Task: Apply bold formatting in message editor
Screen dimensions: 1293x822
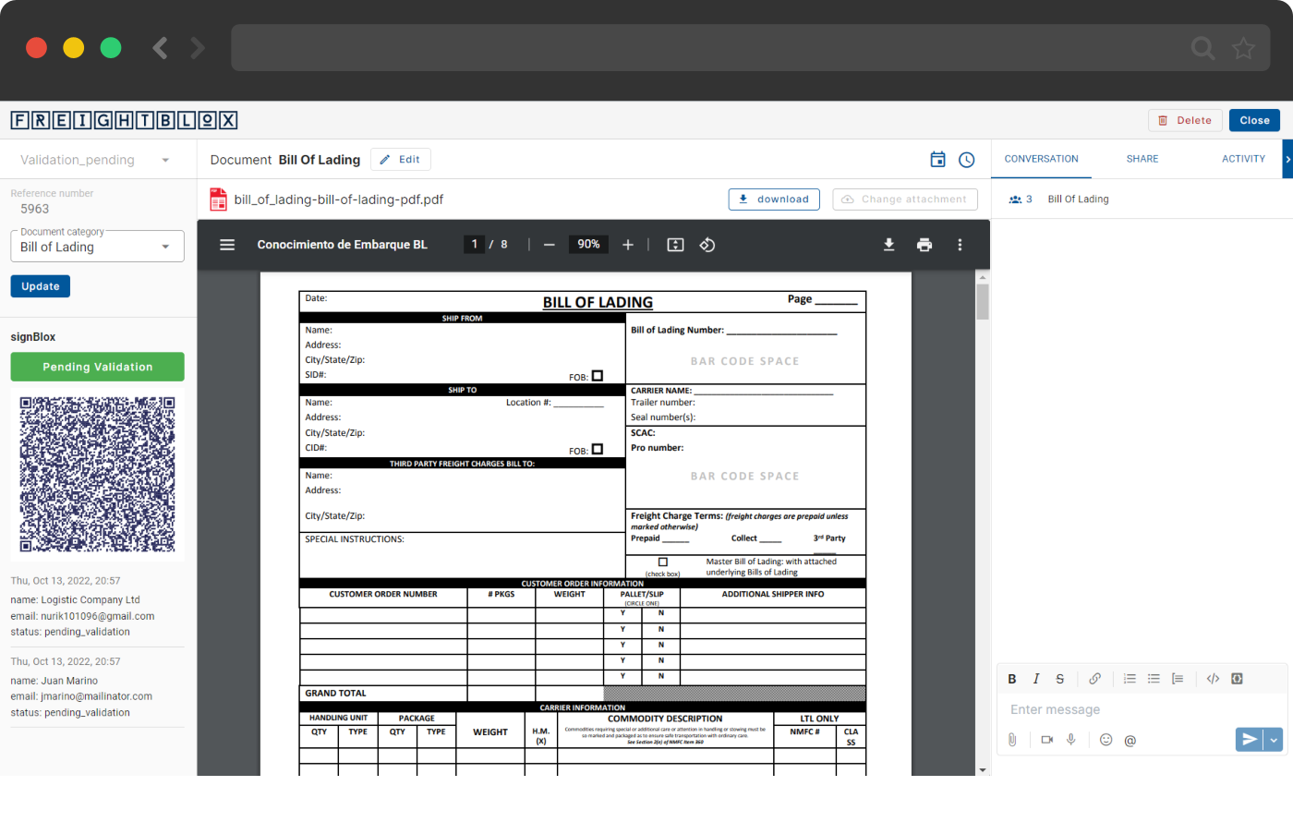Action: click(1012, 679)
